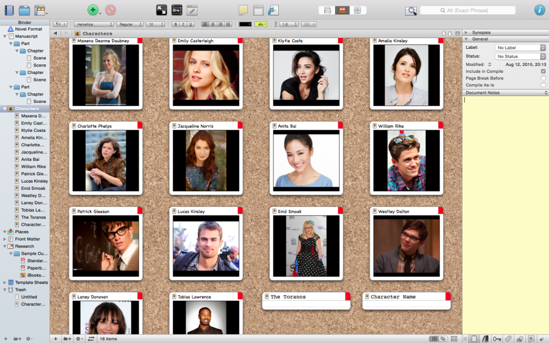Viewport: 549px width, 343px height.
Task: Open the Layout views toolbar icon
Action: click(x=40, y=10)
